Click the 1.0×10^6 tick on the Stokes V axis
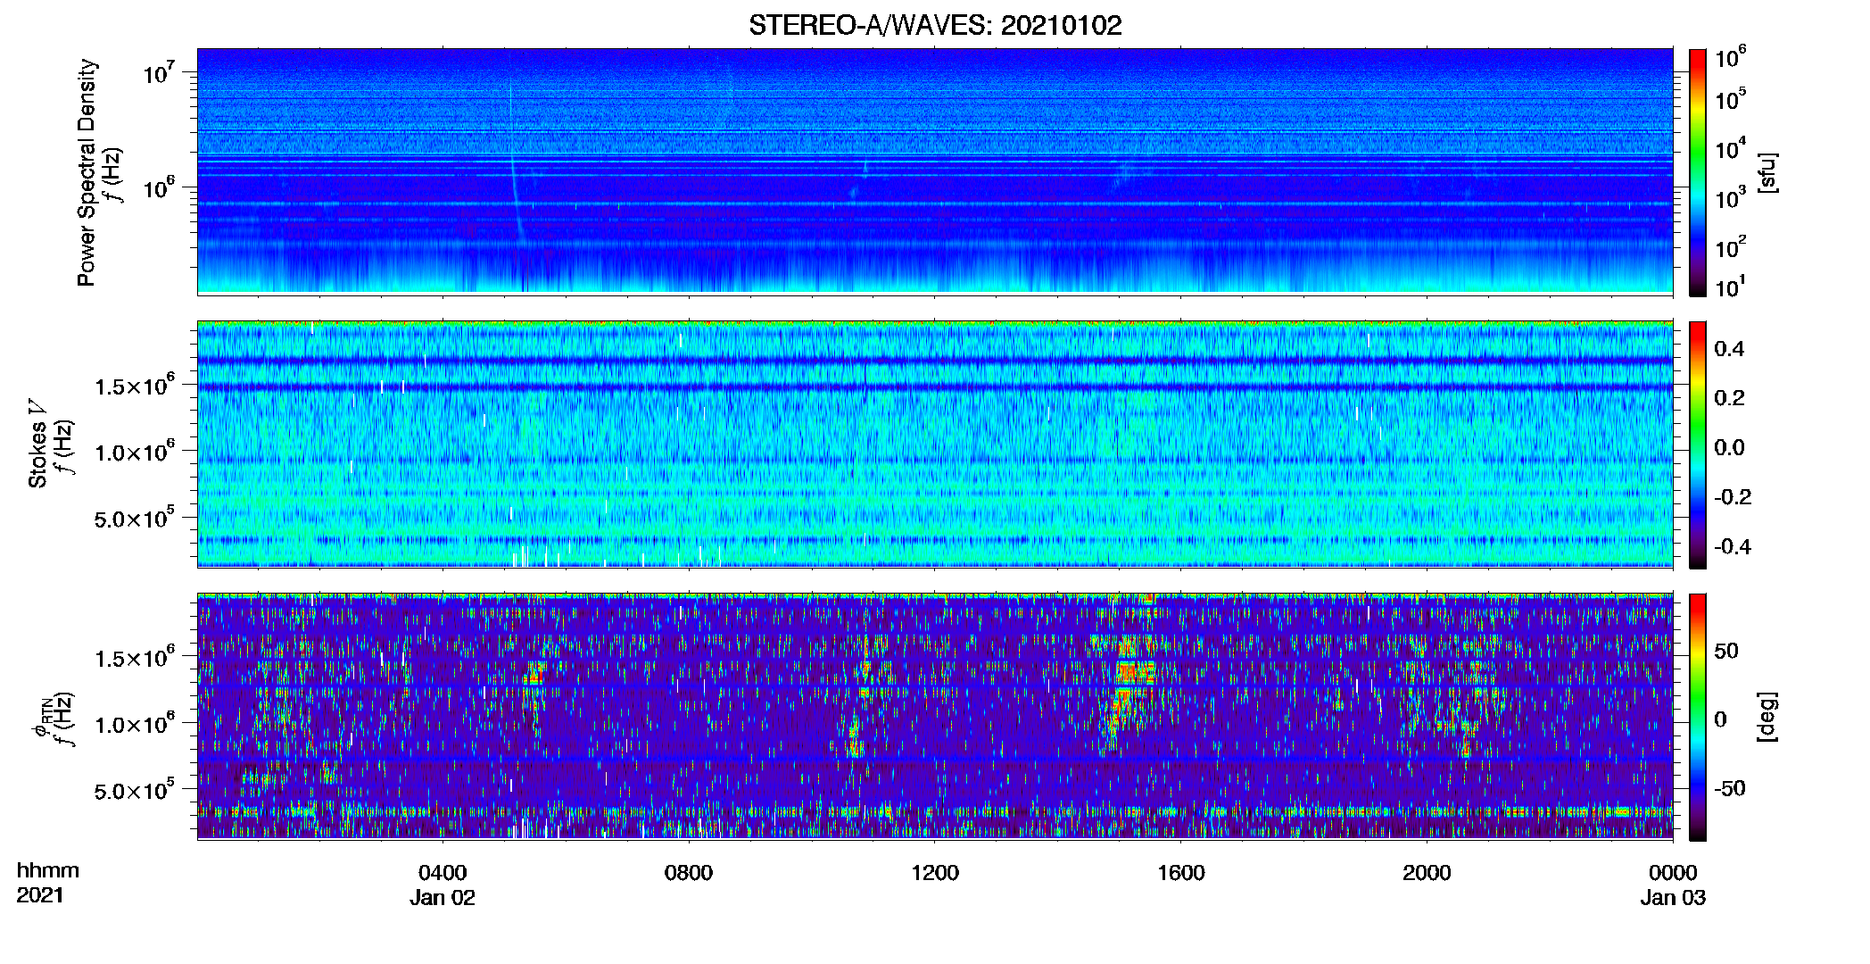 click(135, 451)
